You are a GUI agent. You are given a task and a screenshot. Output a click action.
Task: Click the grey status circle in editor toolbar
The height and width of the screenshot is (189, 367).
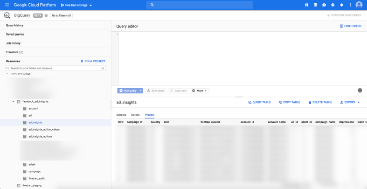tap(360, 91)
